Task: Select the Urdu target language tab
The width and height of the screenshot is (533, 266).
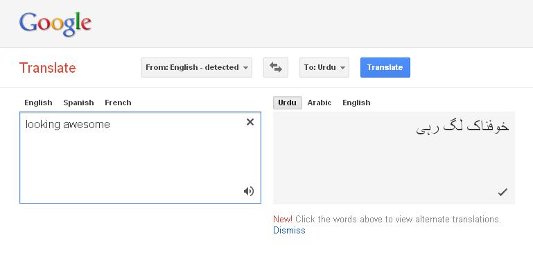Action: point(287,103)
